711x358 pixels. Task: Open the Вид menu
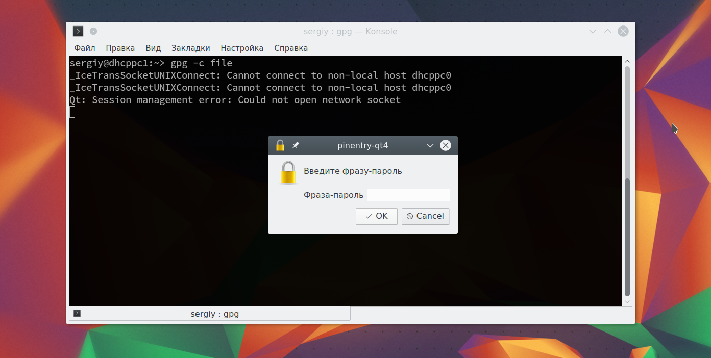153,48
